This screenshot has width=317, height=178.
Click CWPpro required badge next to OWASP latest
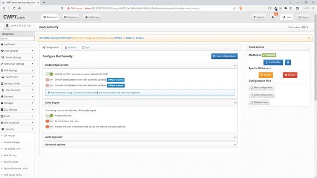tap(115, 80)
